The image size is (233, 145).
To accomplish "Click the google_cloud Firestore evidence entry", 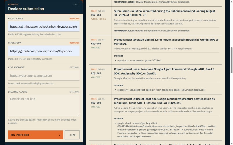I will tap(166, 130).
